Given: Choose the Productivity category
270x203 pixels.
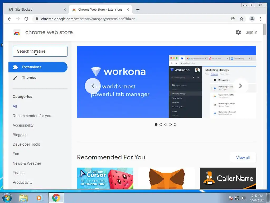Looking at the screenshot, I should [x=22, y=182].
